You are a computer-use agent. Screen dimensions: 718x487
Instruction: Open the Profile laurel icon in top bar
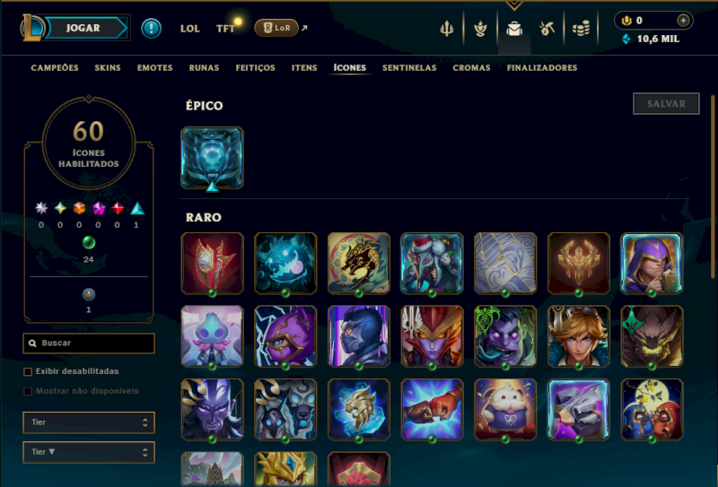[x=480, y=29]
